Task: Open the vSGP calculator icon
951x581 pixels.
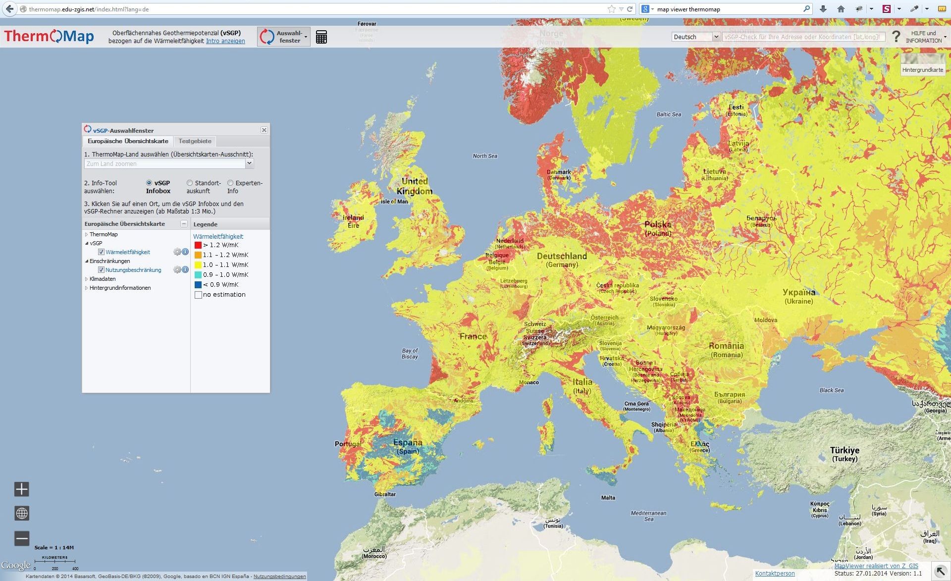Action: [321, 37]
